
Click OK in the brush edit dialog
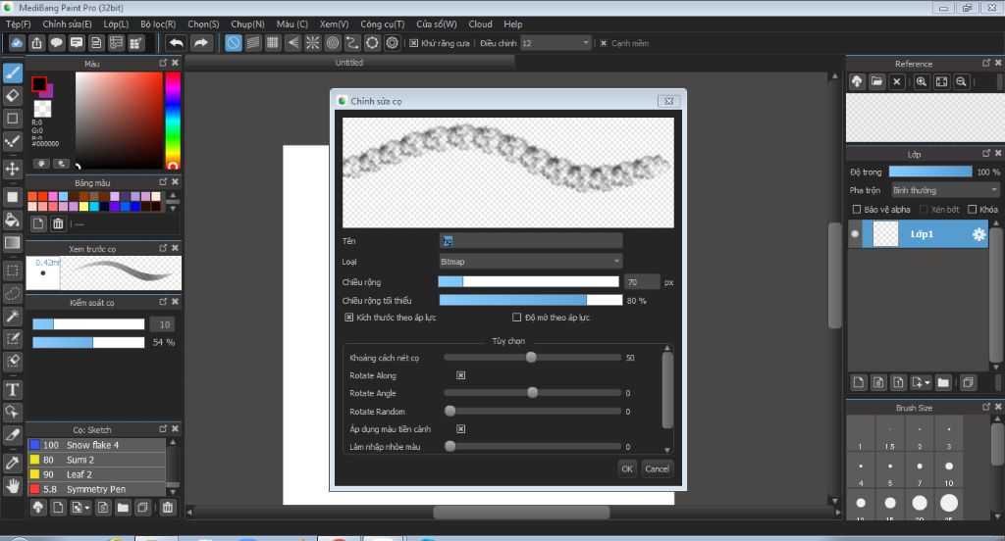(x=627, y=468)
